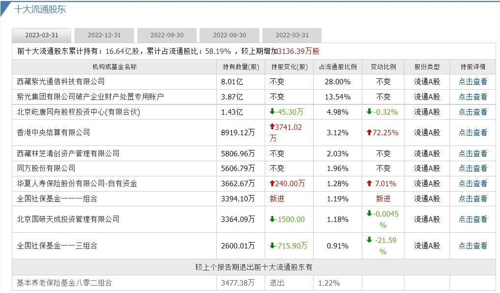
Task: Click green down arrow next to -0.32%
Action: coord(369,112)
